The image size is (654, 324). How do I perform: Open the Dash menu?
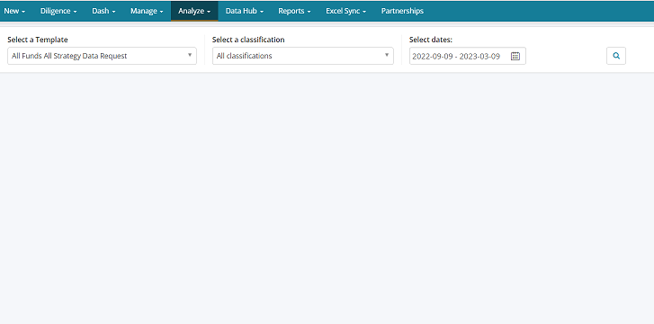[x=103, y=12]
